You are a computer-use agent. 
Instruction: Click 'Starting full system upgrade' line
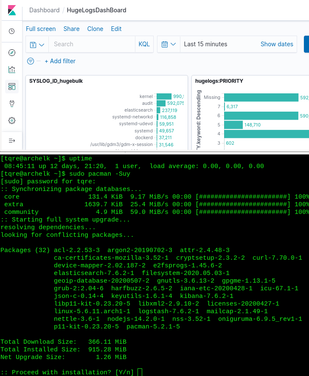coord(65,220)
